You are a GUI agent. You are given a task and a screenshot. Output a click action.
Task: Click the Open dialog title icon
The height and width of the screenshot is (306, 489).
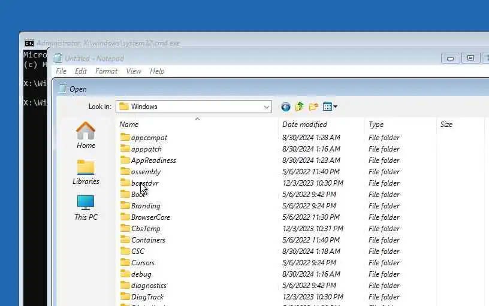coord(63,89)
